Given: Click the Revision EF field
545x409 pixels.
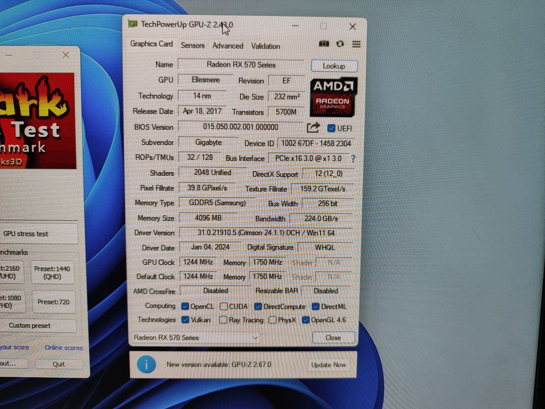Looking at the screenshot, I should click(286, 81).
